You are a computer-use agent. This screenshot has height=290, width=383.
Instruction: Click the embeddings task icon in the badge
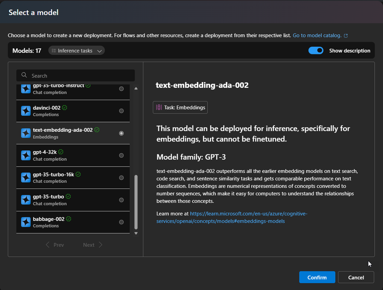[x=159, y=107]
